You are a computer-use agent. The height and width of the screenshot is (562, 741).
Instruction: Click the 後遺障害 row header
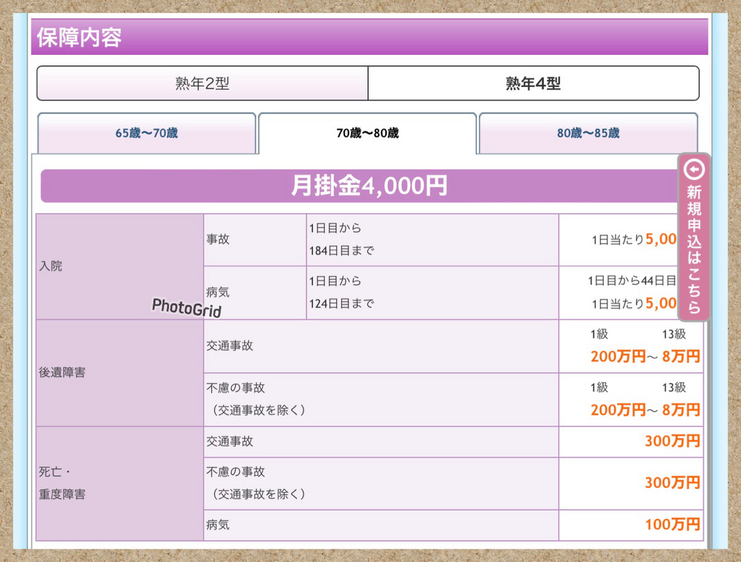[x=120, y=373]
